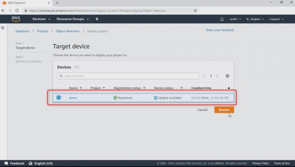This screenshot has width=295, height=167.
Task: Open the Support menu
Action: click(x=276, y=19)
